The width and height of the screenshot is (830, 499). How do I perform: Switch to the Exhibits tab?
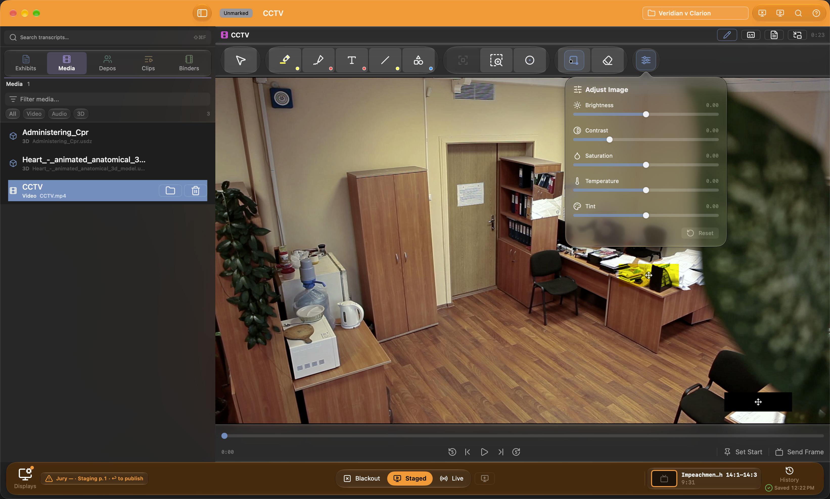26,63
